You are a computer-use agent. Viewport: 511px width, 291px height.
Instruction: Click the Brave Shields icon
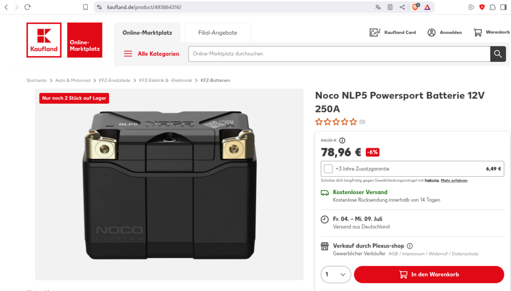pos(415,7)
